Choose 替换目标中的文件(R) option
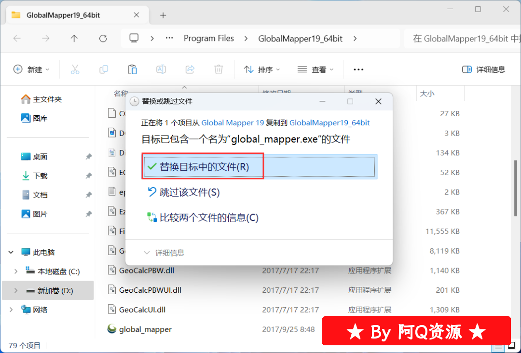Viewport: 521px width, 353px height. point(259,167)
